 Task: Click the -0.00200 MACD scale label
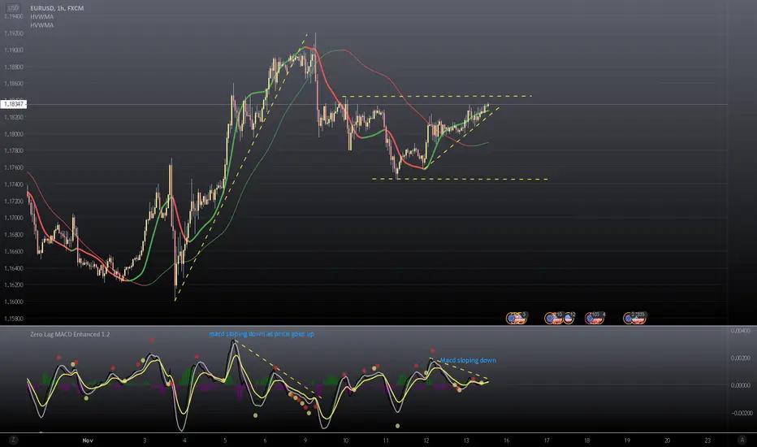pos(741,413)
